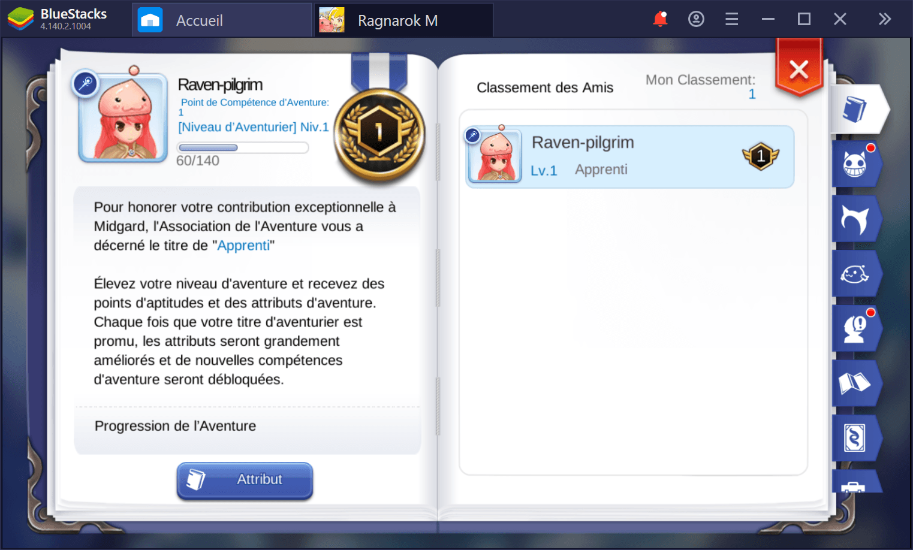Click the blue "Apprenti" title link
The image size is (913, 550).
pyautogui.click(x=243, y=246)
